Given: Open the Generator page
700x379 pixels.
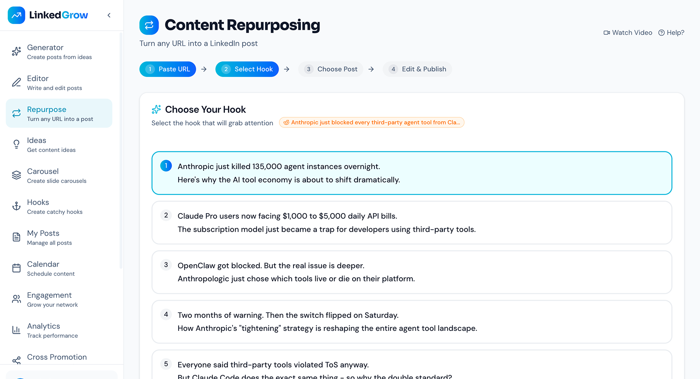Looking at the screenshot, I should [x=59, y=51].
